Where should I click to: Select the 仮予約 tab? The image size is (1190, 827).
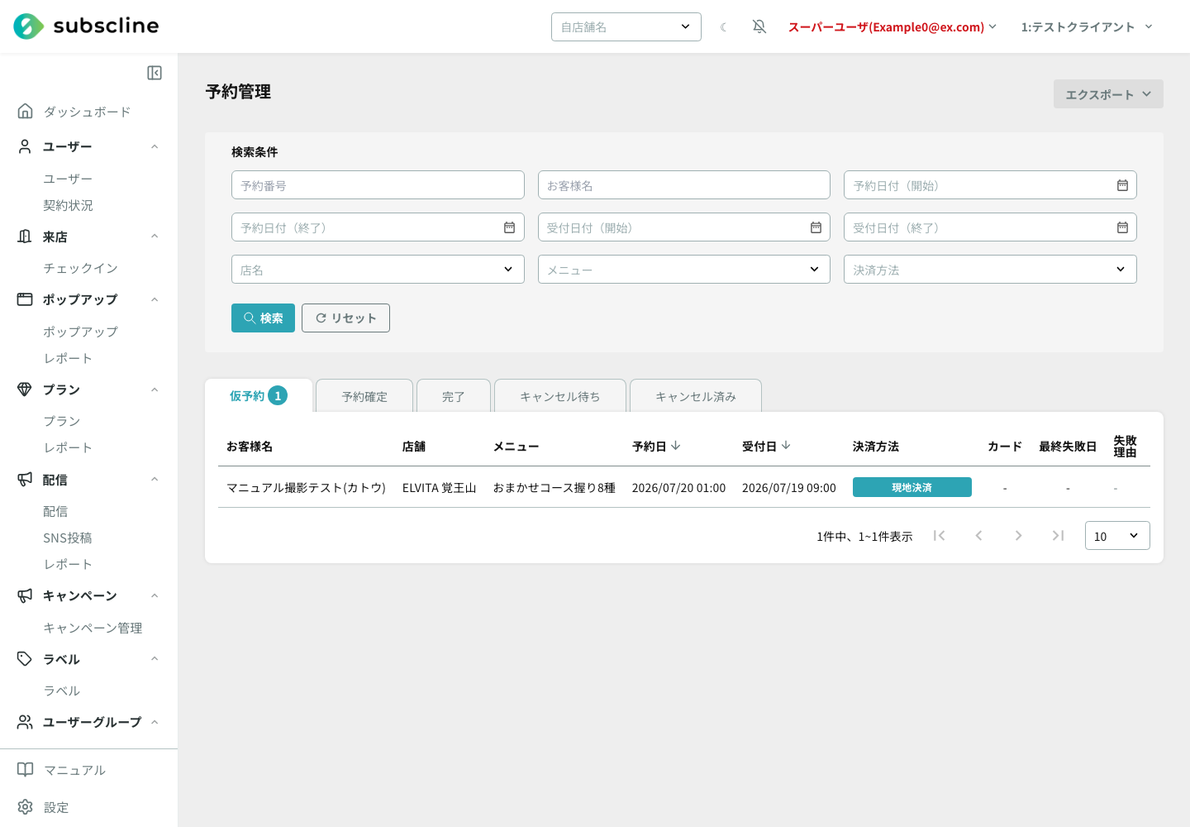point(259,396)
